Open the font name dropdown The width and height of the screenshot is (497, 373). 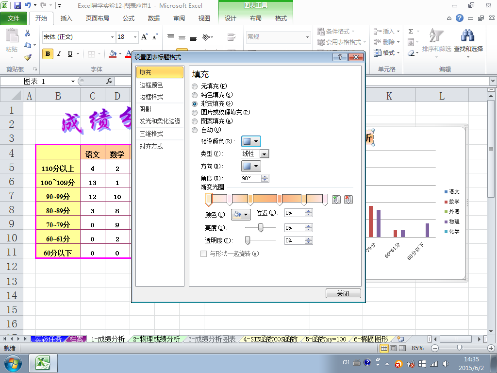(112, 37)
